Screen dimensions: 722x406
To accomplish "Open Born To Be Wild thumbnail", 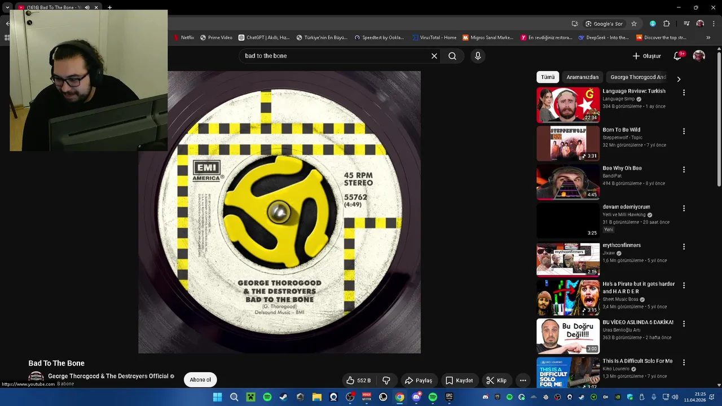I will [568, 143].
